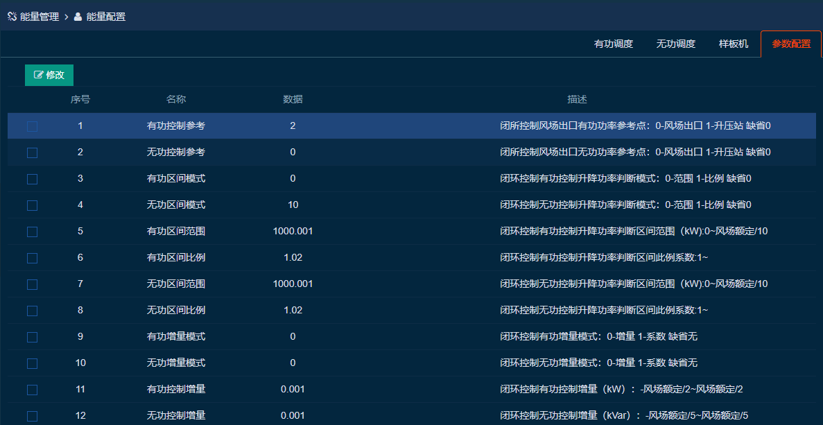The width and height of the screenshot is (823, 425).
Task: Click the 能量管理 breadcrumb link
Action: coord(40,17)
